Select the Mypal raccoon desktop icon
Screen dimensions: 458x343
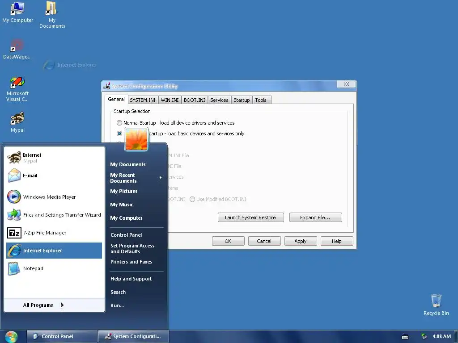coord(17,122)
